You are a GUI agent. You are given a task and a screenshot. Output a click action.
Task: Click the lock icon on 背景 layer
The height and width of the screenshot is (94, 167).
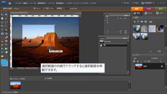pyautogui.click(x=162, y=66)
